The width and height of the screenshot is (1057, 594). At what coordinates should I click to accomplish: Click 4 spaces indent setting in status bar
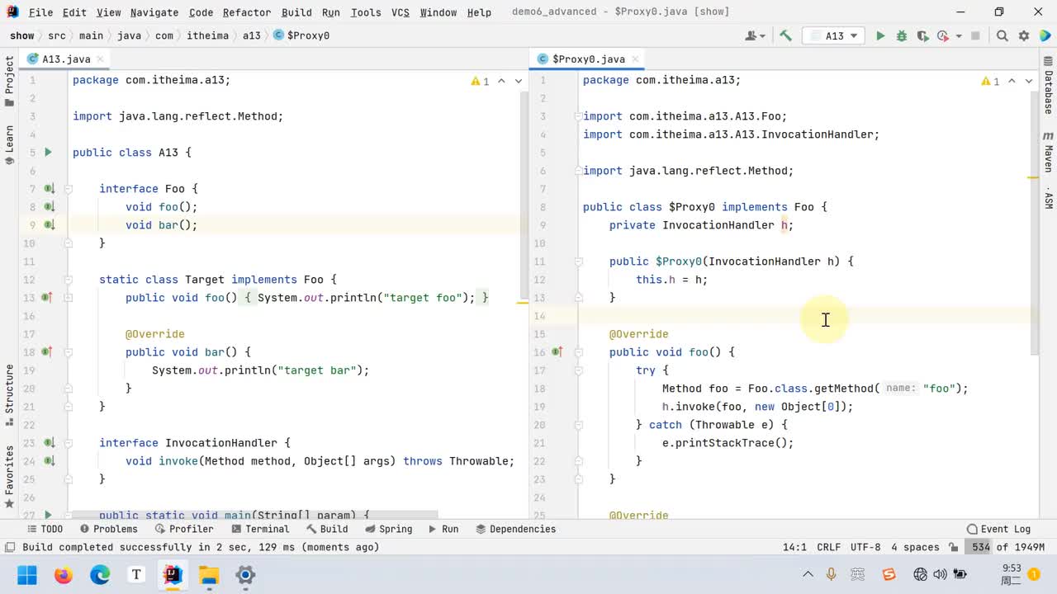(x=915, y=547)
